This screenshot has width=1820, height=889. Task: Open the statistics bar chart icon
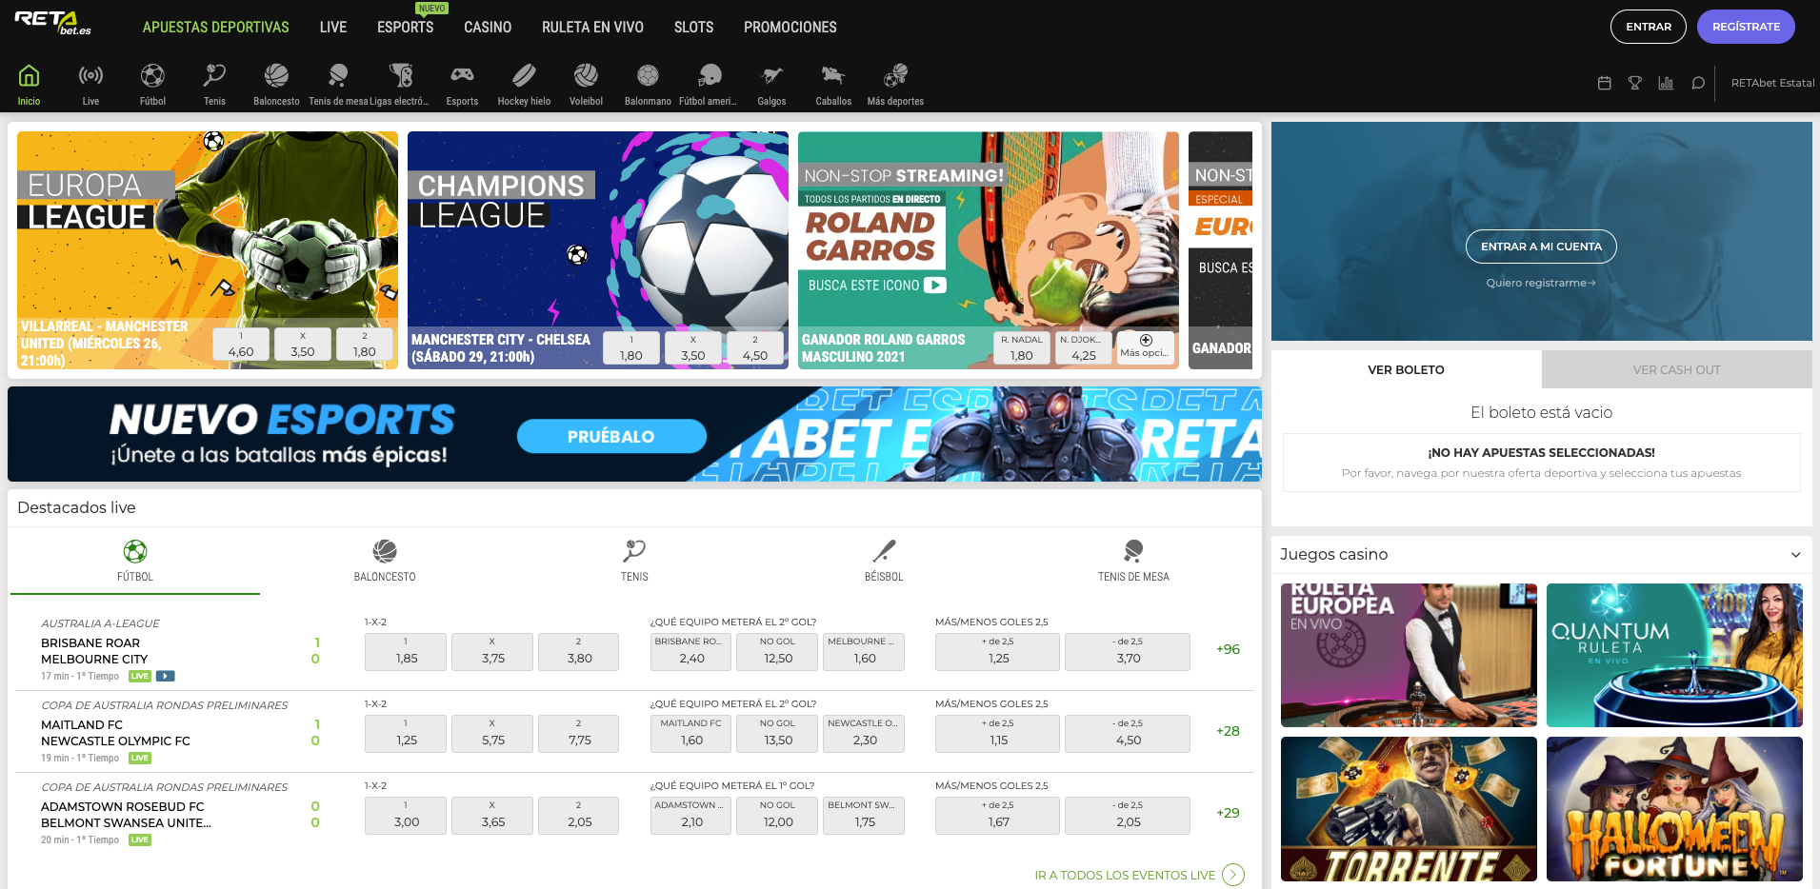(x=1666, y=83)
